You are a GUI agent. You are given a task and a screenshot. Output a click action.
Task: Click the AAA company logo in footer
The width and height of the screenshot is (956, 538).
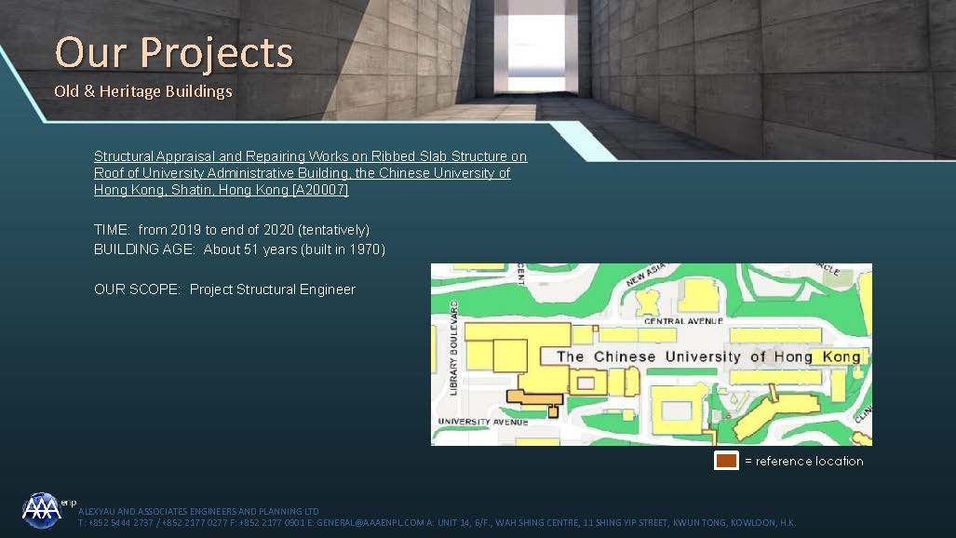42,510
